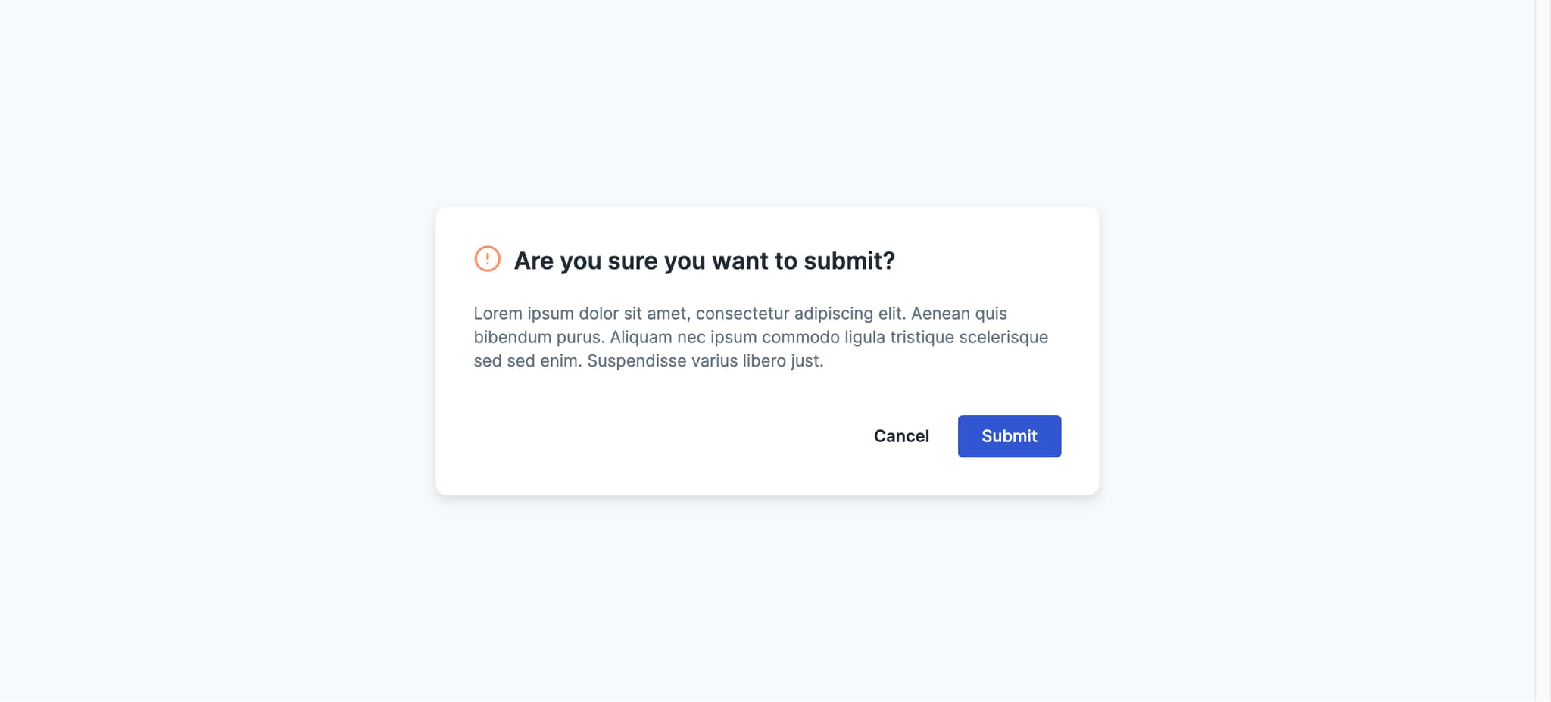Screen dimensions: 1551x702
Task: Click the word "consectetur" in the paragraph
Action: coord(742,314)
